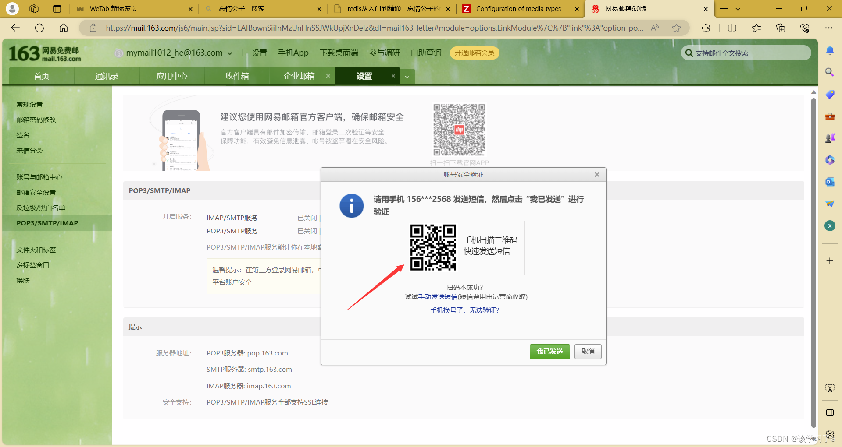Select 常规设置 in settings sidebar
Image resolution: width=842 pixels, height=447 pixels.
[29, 105]
